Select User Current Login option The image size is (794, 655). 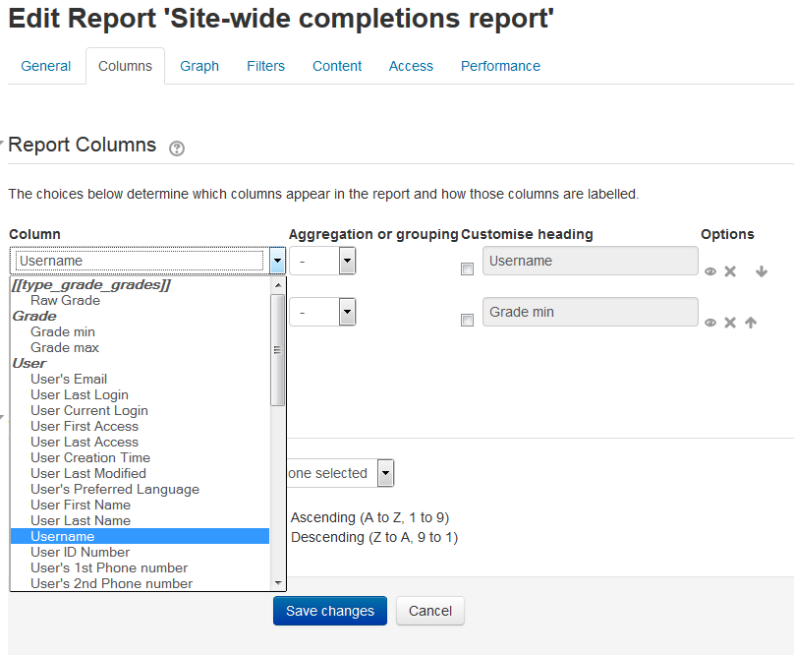141,411
